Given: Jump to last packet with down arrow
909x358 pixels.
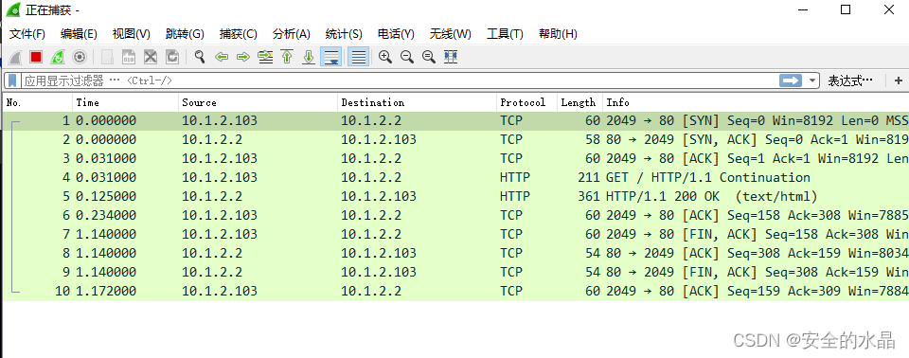Looking at the screenshot, I should point(309,57).
